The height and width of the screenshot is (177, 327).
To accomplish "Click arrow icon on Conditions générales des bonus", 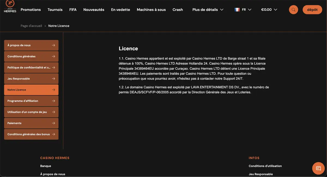I will click(x=54, y=134).
